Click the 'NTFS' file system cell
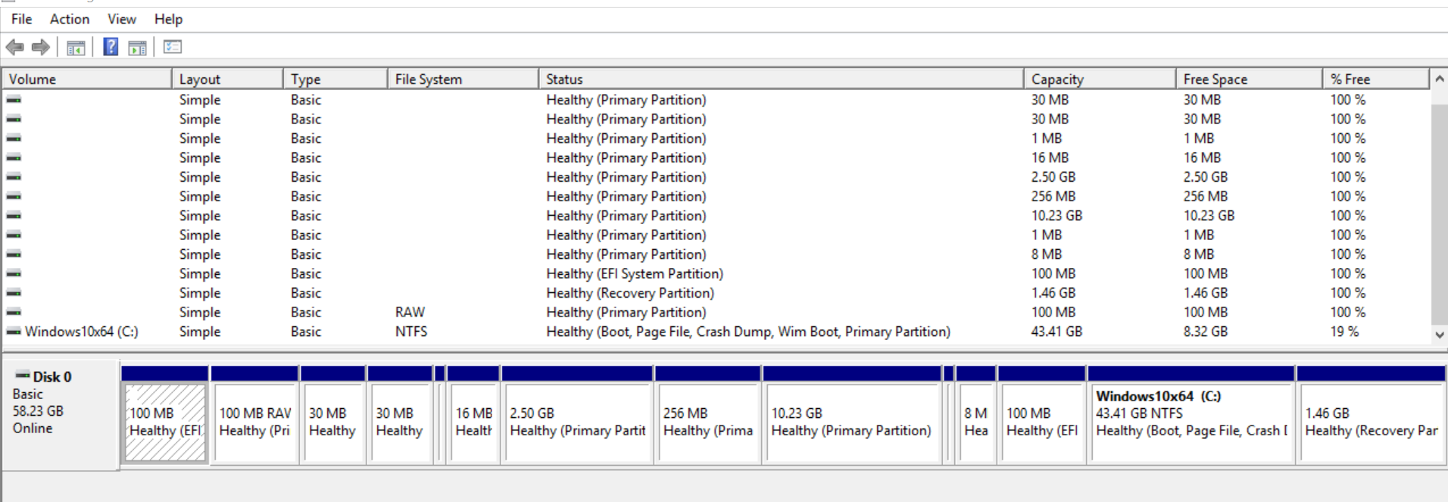 coord(411,332)
